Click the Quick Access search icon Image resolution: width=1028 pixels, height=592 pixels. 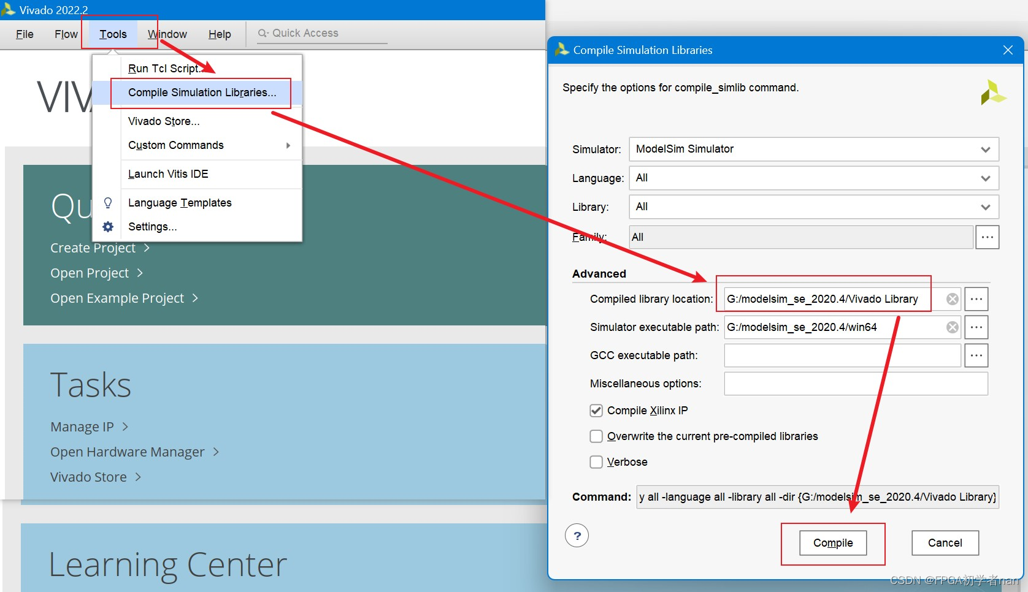pyautogui.click(x=263, y=33)
